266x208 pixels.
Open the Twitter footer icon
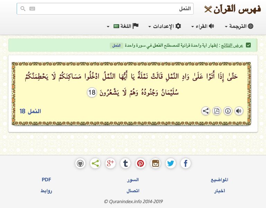[x=171, y=163]
